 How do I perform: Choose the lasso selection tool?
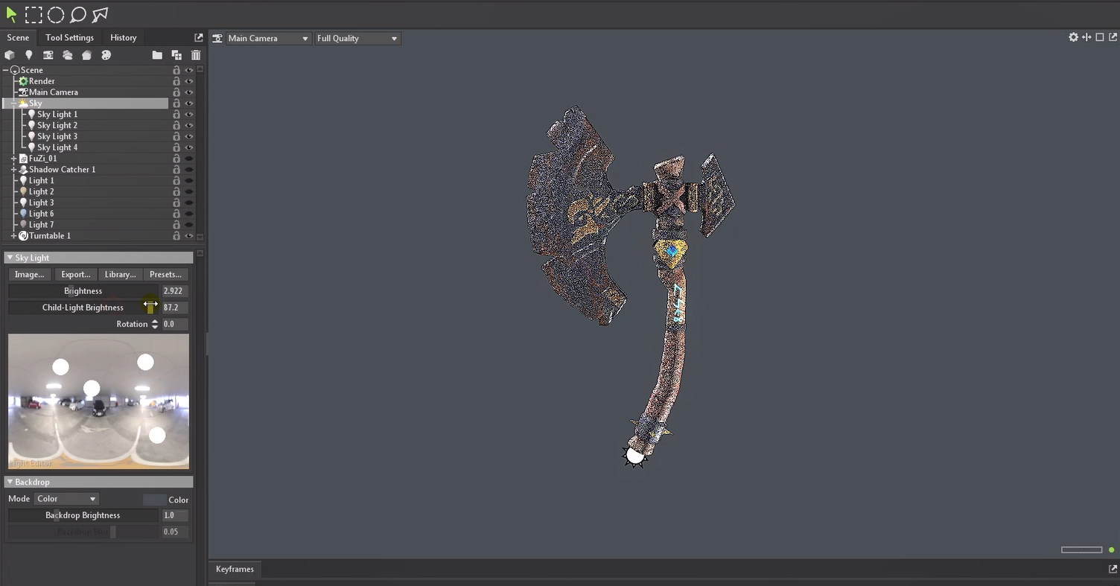point(77,14)
